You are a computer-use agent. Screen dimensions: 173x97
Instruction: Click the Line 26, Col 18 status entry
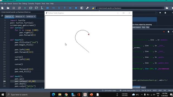pyautogui.click(x=146, y=91)
